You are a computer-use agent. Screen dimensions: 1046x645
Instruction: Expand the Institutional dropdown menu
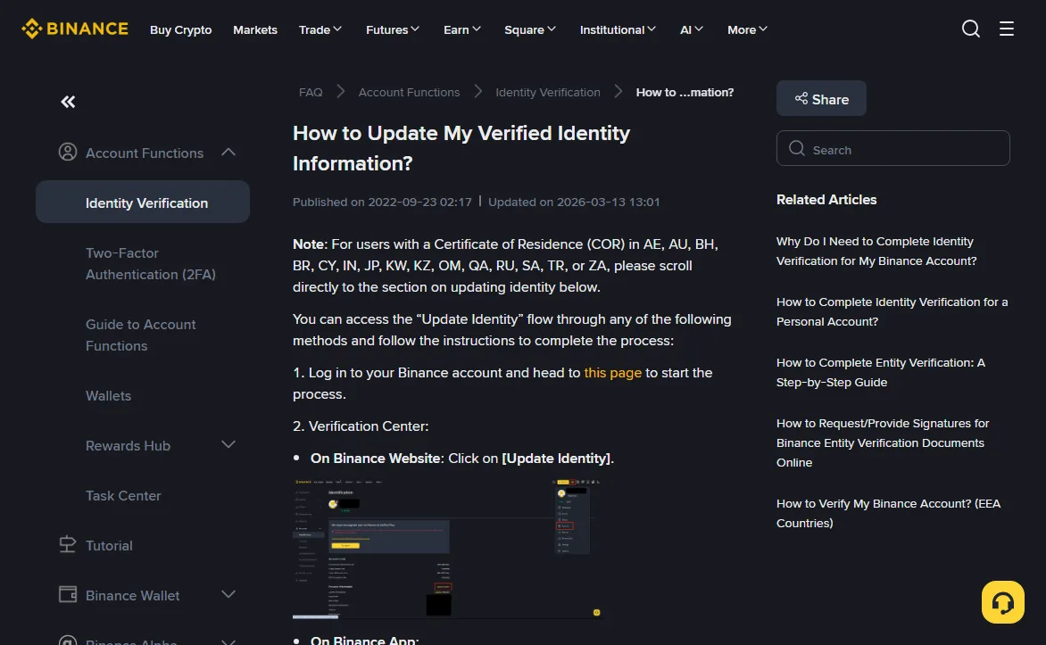point(618,29)
